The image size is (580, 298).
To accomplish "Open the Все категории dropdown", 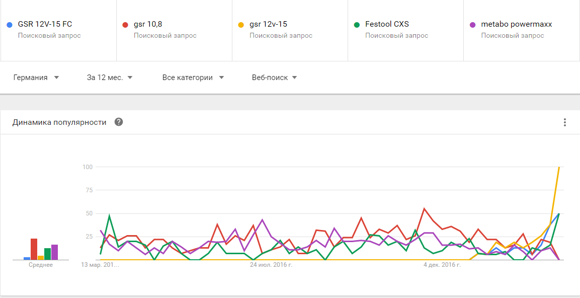I will [x=194, y=78].
